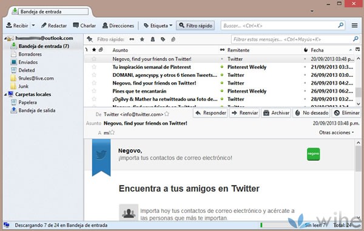The height and width of the screenshot is (231, 364).
Task: Star the Tu inspiración semanal de Pinterest message
Action: coord(94,67)
